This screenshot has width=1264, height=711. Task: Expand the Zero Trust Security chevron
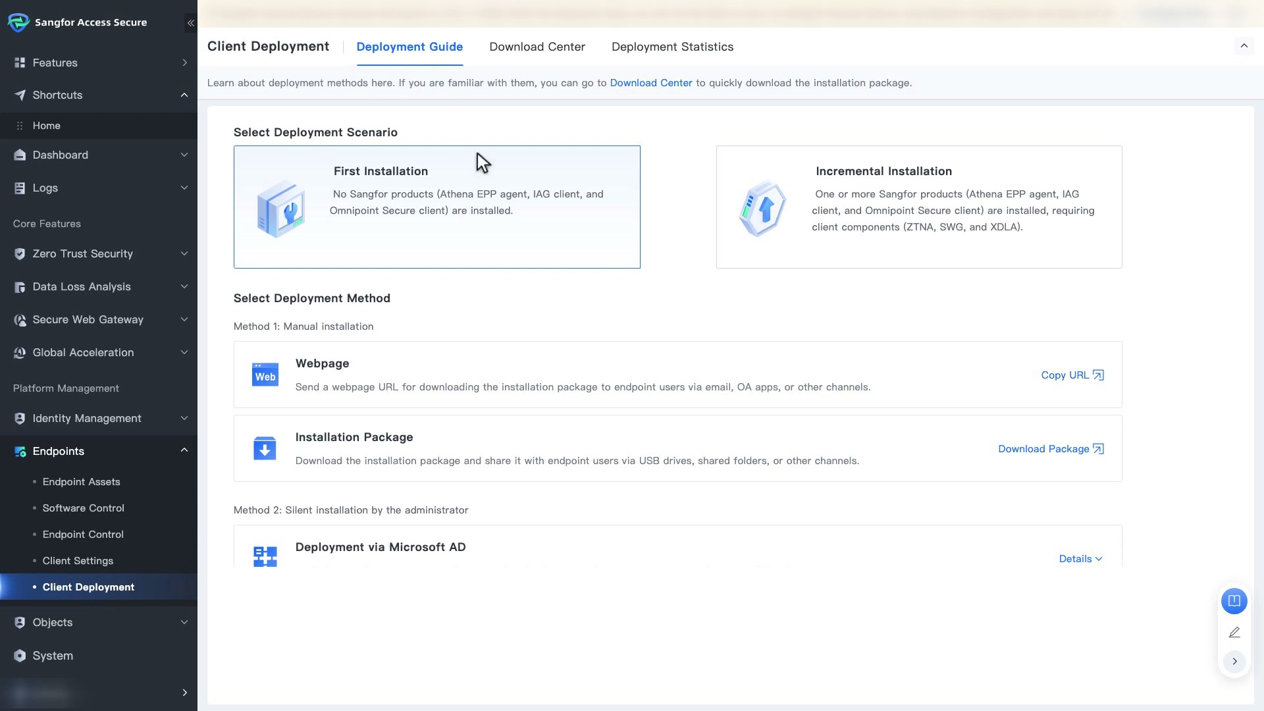pos(184,253)
